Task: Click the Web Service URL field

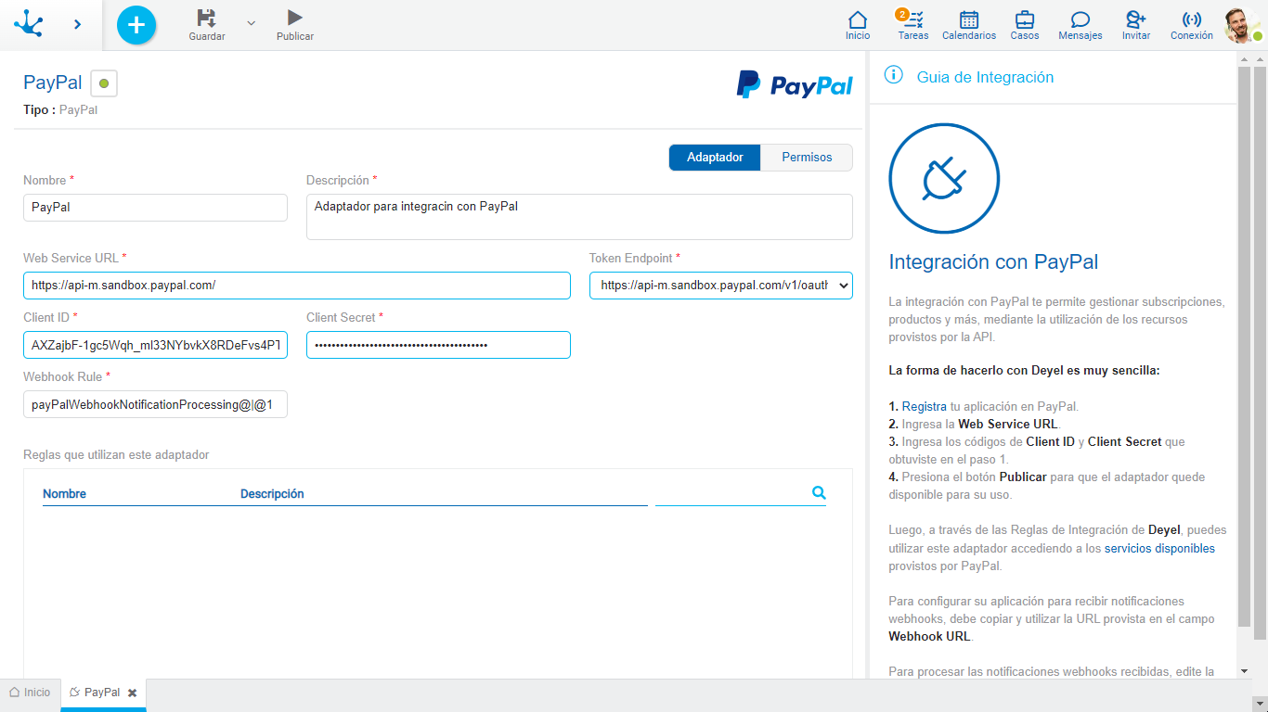Action: [297, 286]
